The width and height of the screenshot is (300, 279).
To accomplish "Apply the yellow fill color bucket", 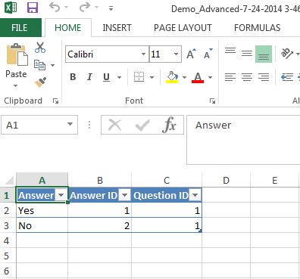I will tap(172, 77).
